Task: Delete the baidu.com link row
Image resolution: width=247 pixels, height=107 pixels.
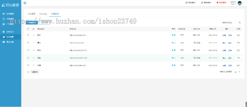Action: coord(230,35)
